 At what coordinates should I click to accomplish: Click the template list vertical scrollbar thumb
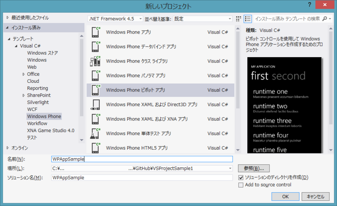238,70
